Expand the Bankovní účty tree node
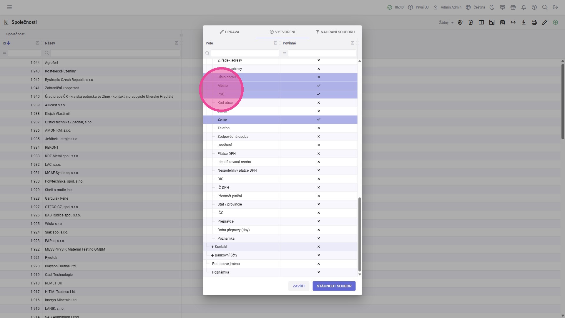The image size is (565, 318). tap(212, 255)
